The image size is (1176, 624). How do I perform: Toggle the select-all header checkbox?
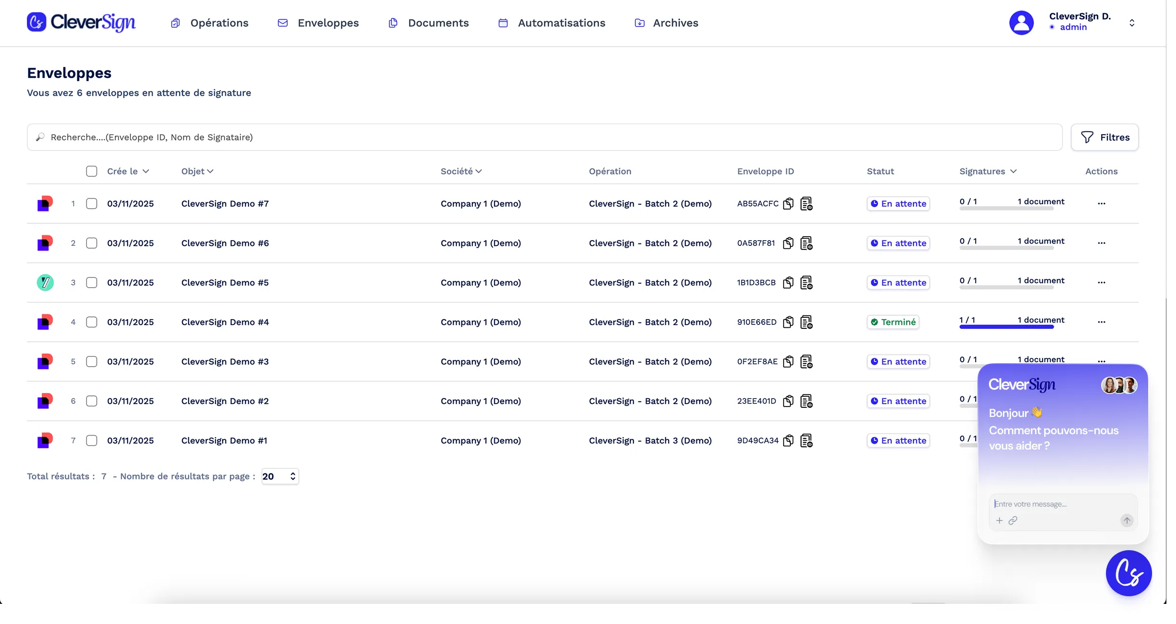coord(92,171)
